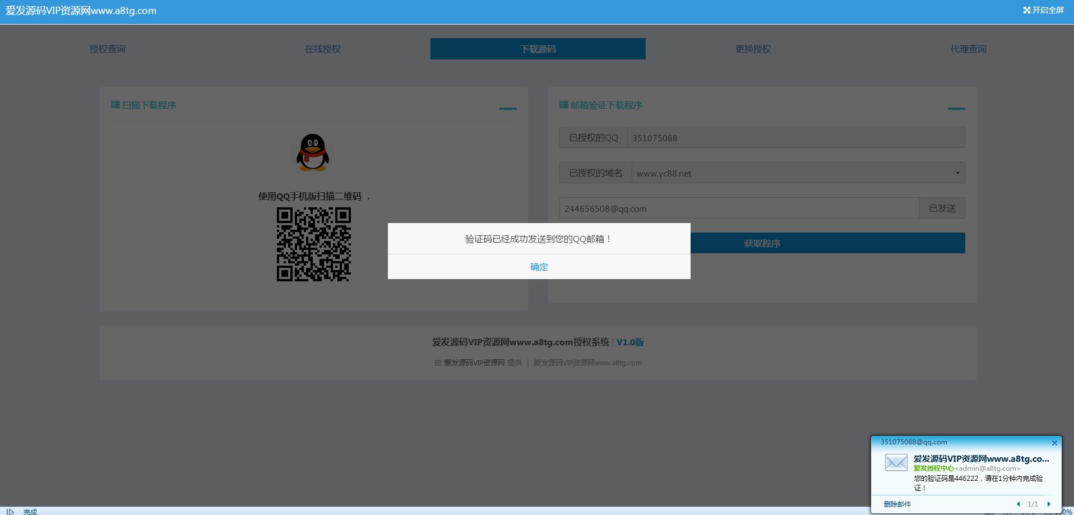Click the sidebar toggle icon in status bar
This screenshot has height=515, width=1074.
click(10, 511)
